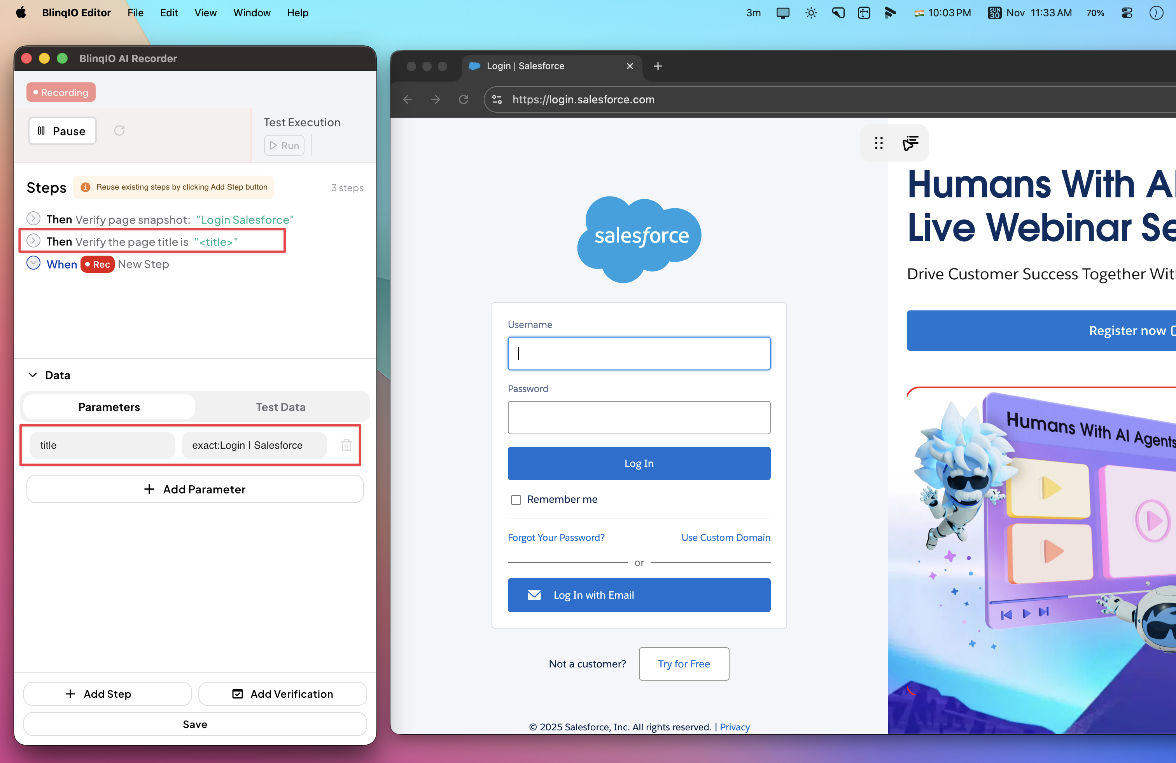1176x763 pixels.
Task: Open macOS Control Center icon
Action: pyautogui.click(x=1127, y=13)
